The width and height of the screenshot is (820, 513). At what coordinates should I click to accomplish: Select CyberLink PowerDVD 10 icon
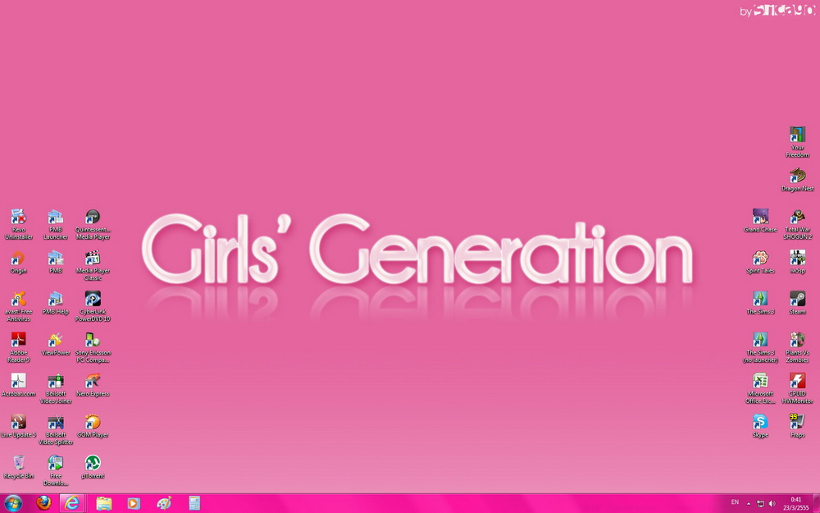tap(93, 306)
